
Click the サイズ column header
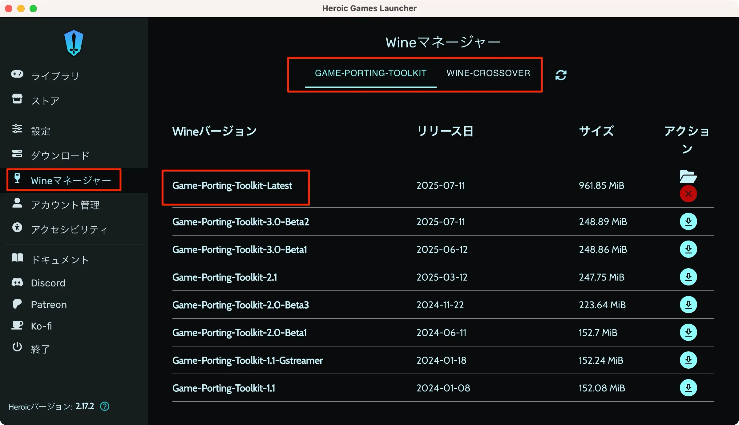596,131
